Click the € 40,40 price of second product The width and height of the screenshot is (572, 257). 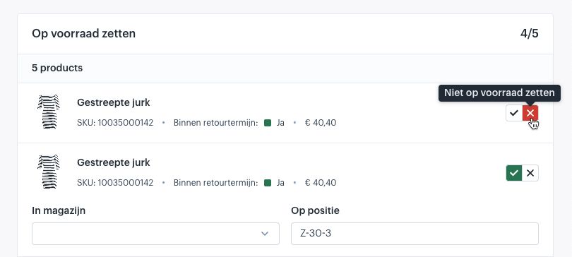321,183
